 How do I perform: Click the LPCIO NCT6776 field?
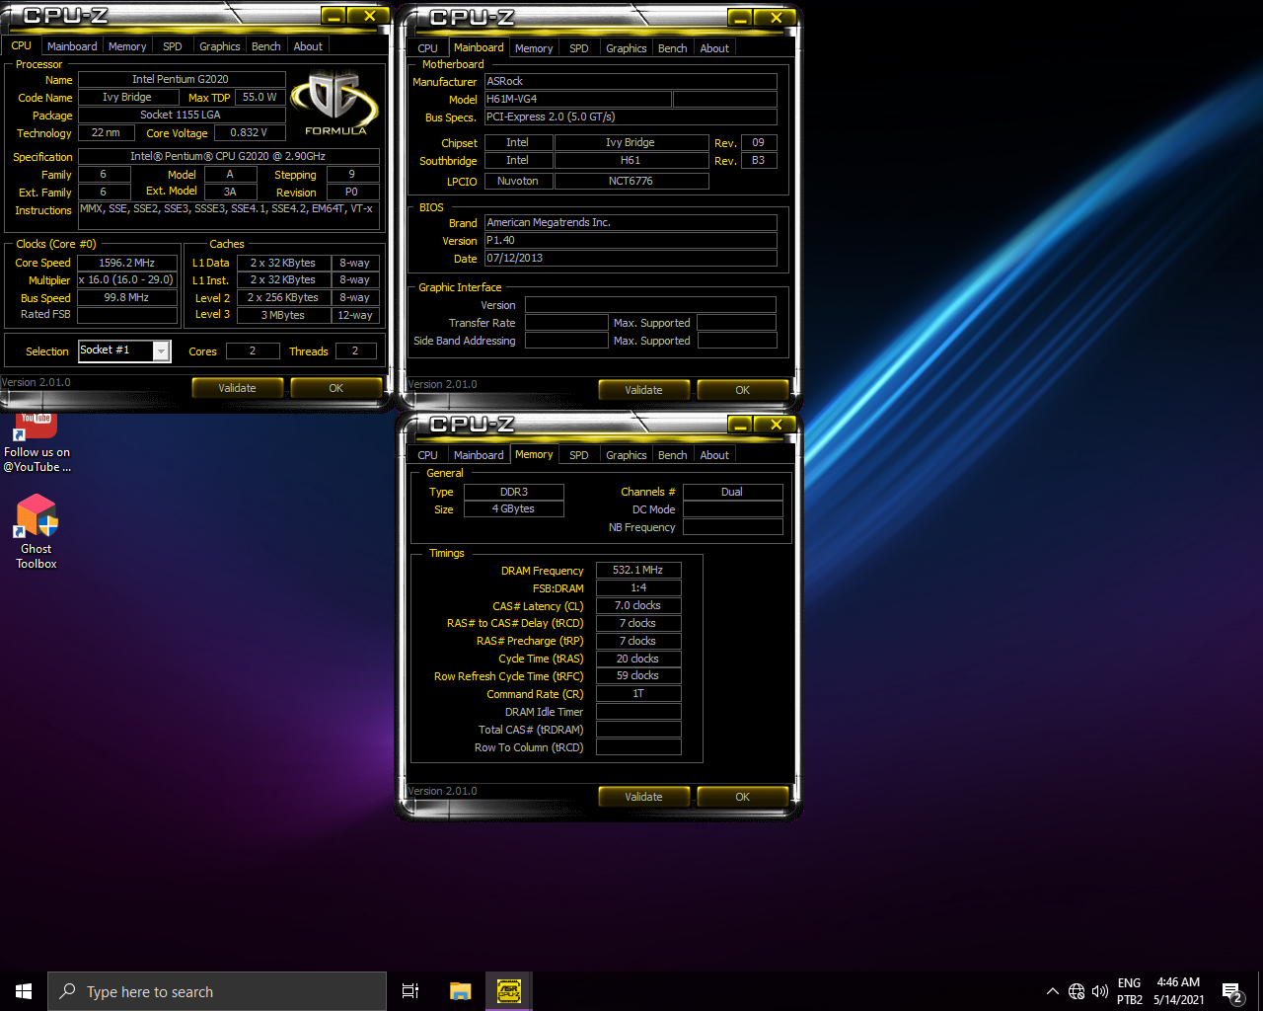click(x=631, y=181)
